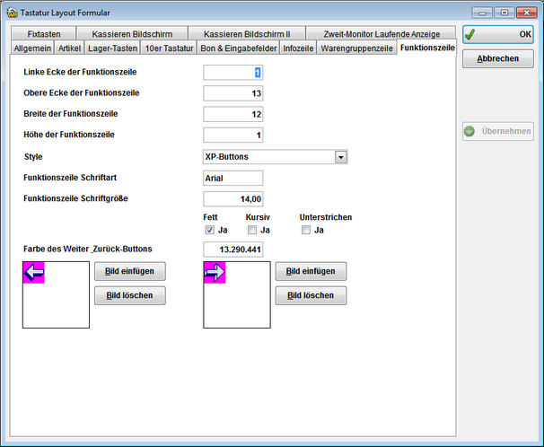This screenshot has height=447, width=544.
Task: Go to the Lager-Tasten tab
Action: (x=112, y=48)
